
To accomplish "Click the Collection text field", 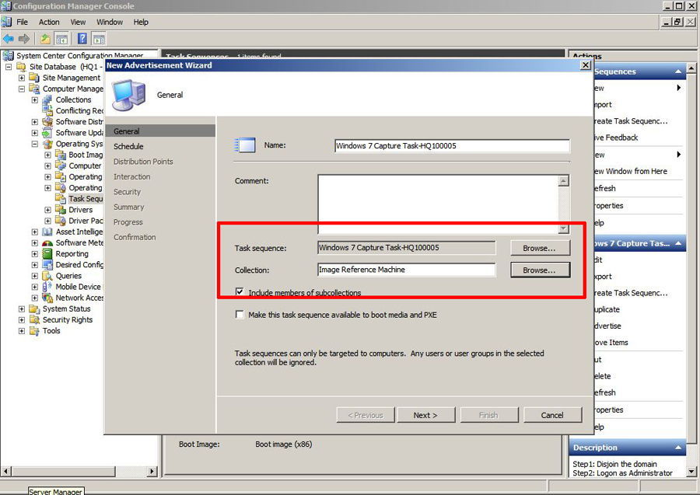I will [406, 270].
